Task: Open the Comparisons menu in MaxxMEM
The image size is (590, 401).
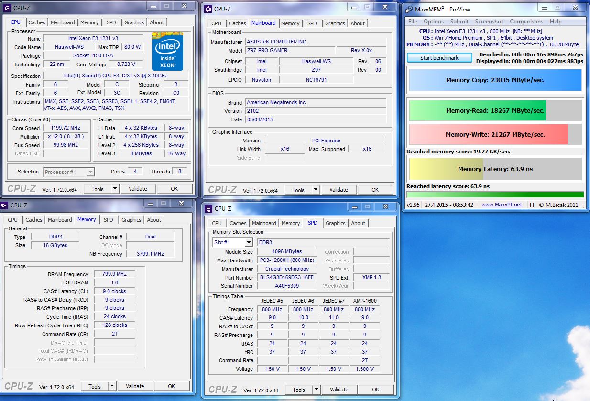Action: [526, 22]
